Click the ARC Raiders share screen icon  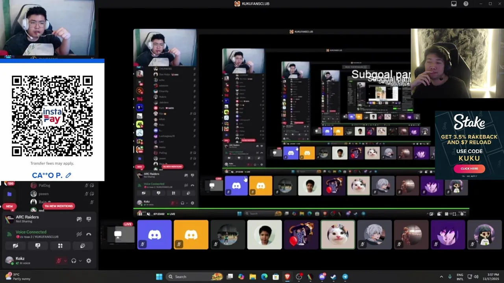89,219
